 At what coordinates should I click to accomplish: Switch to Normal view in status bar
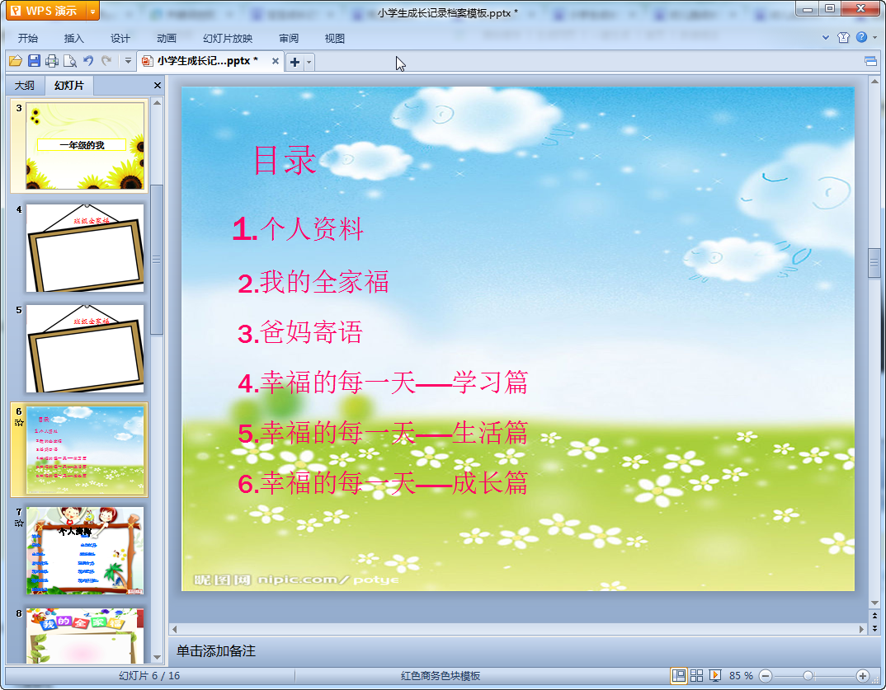pos(679,675)
